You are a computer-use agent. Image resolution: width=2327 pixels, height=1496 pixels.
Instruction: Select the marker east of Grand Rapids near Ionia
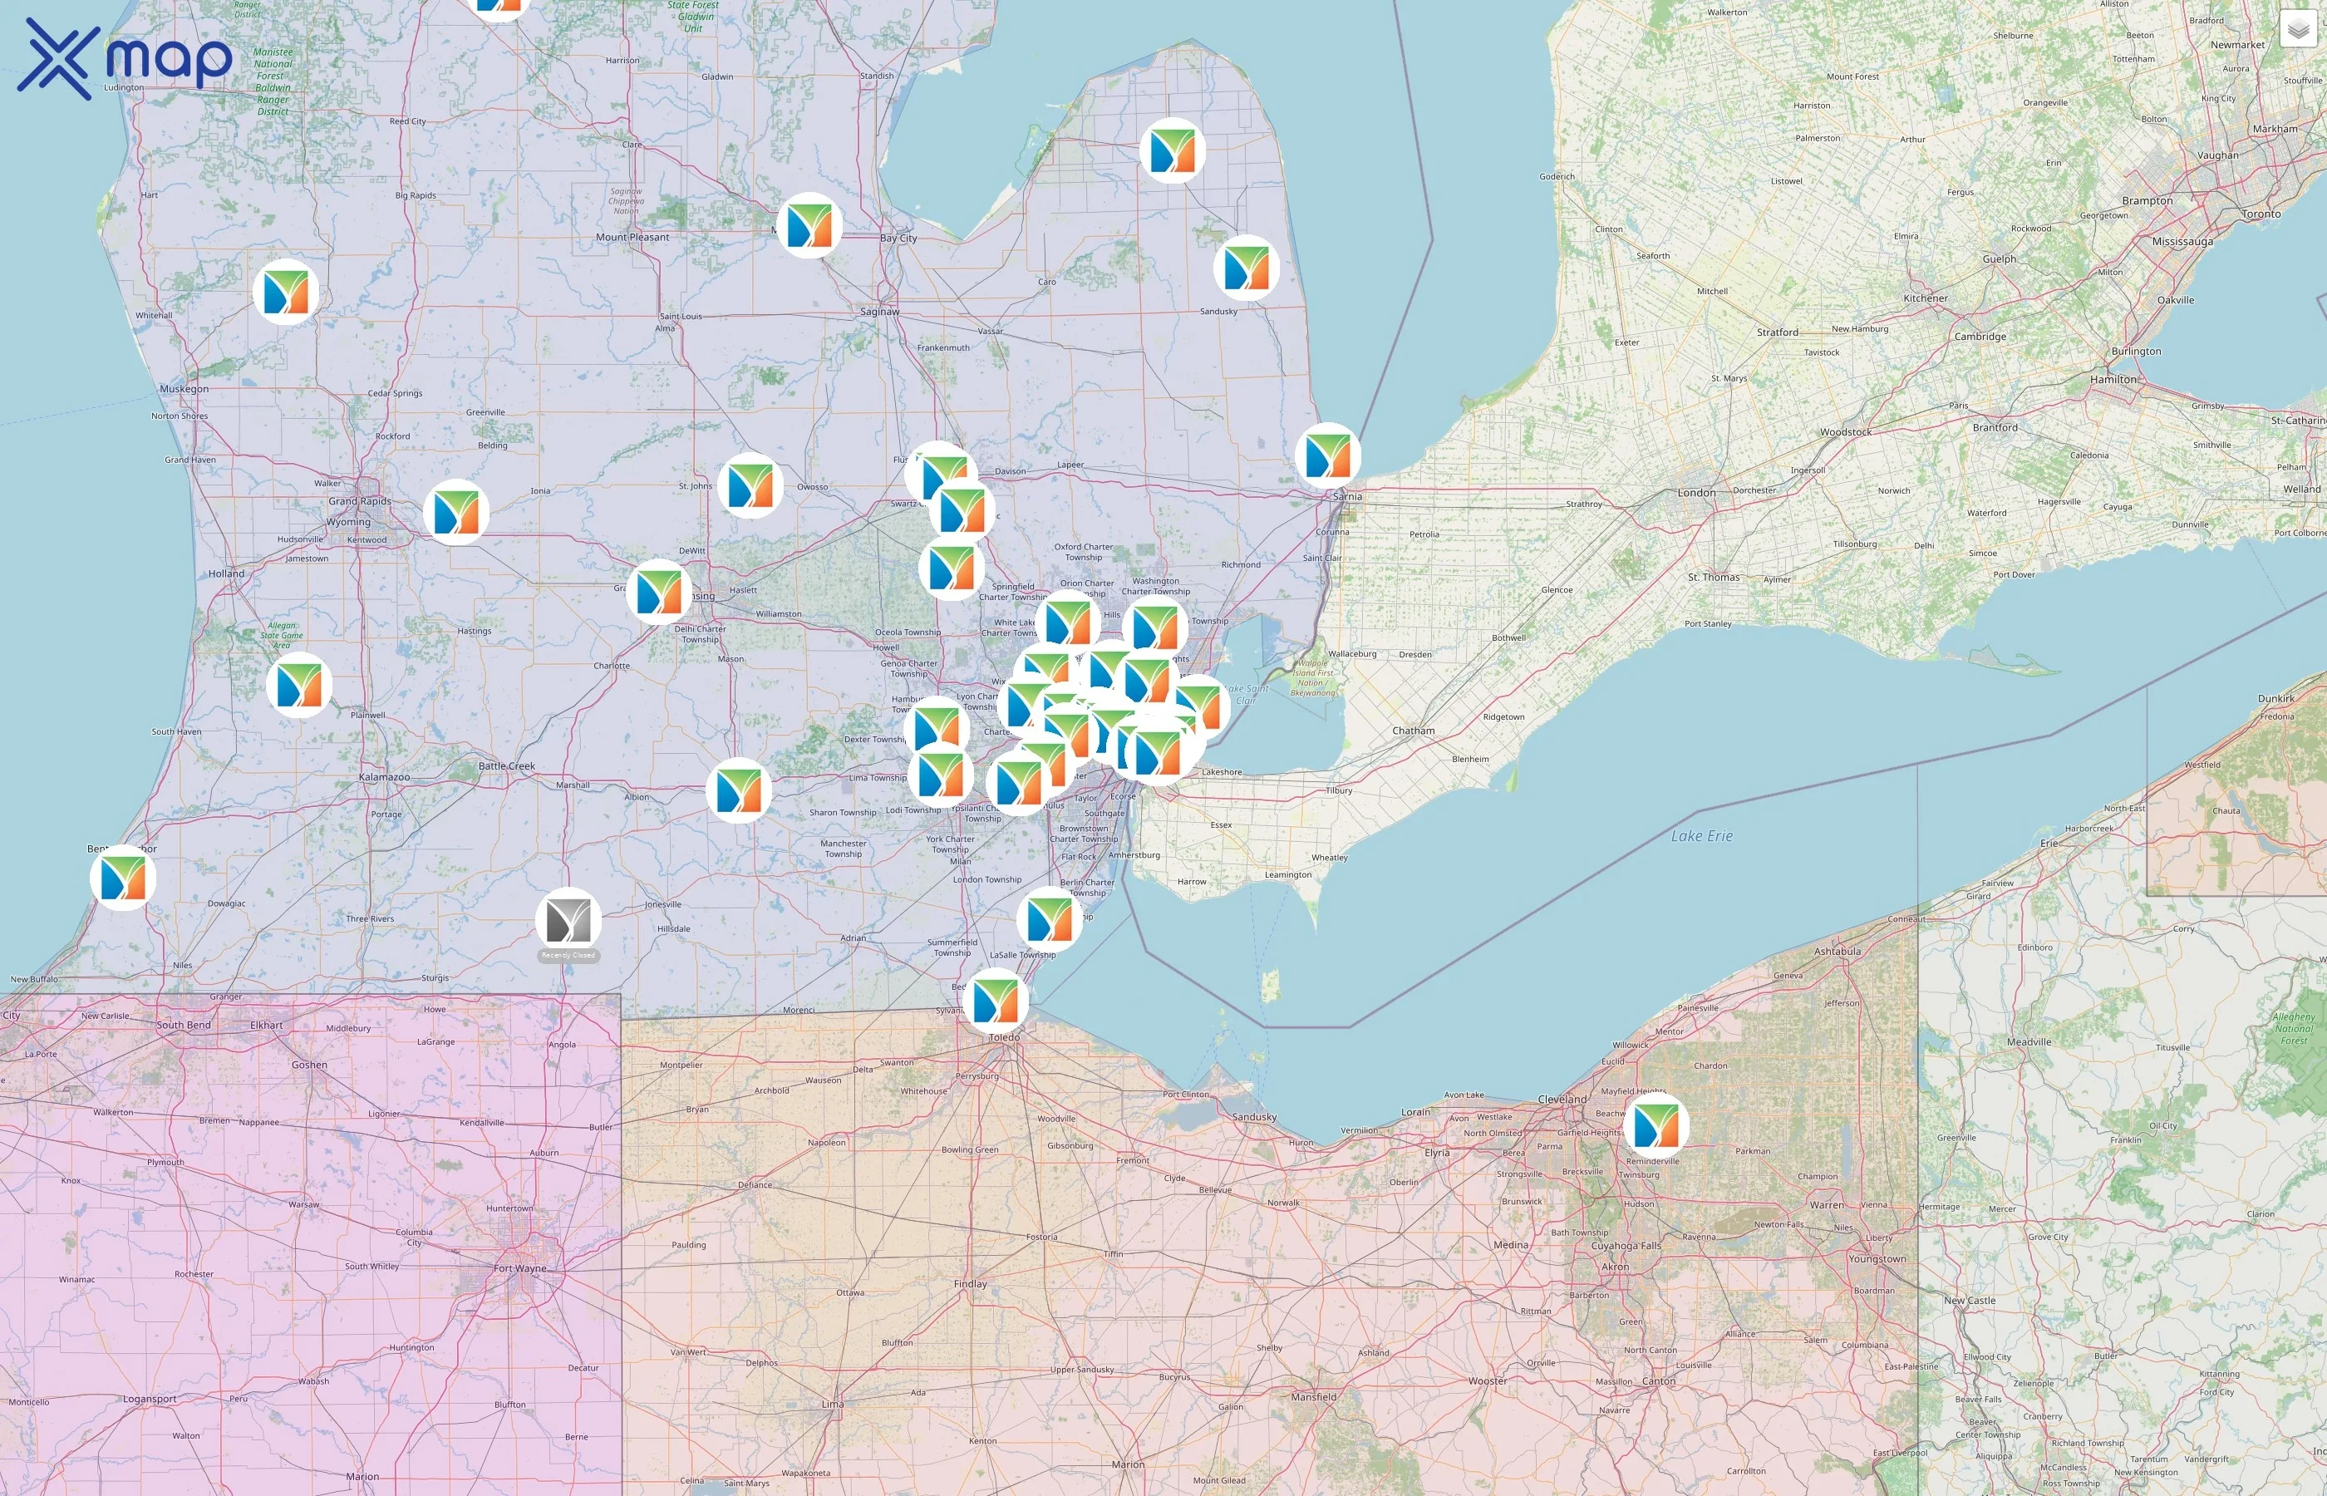point(456,512)
